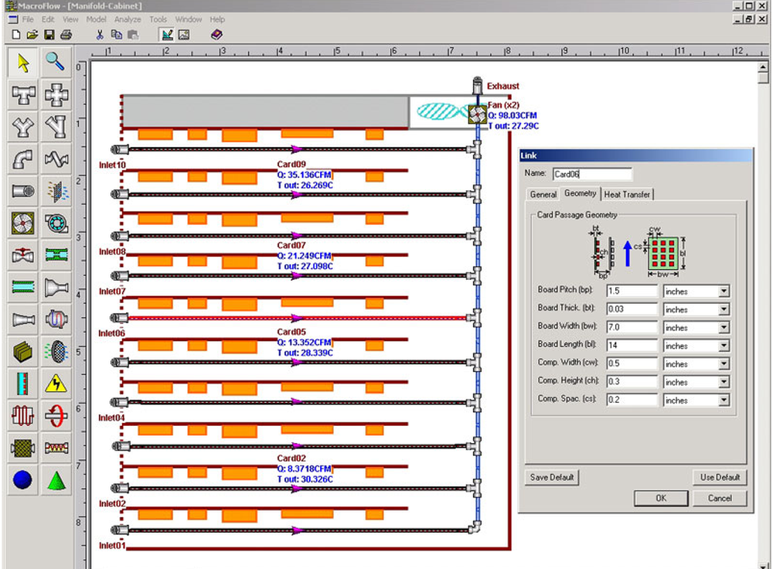Image resolution: width=773 pixels, height=569 pixels.
Task: Select the green orifice component icon
Action: point(56,255)
